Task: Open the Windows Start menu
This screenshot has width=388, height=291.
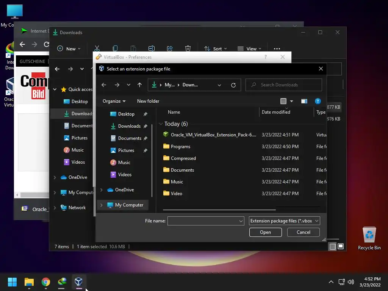Action: coord(12,282)
